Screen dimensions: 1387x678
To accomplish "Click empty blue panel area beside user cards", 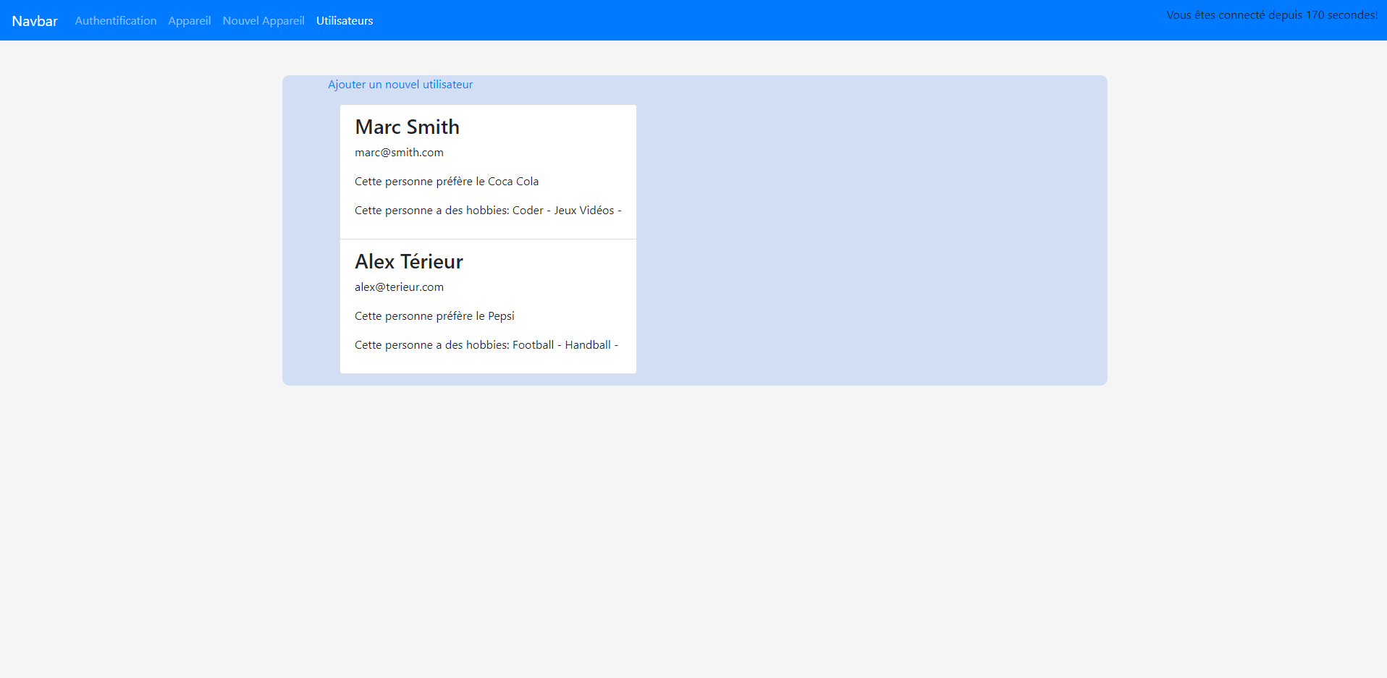I will pos(869,232).
